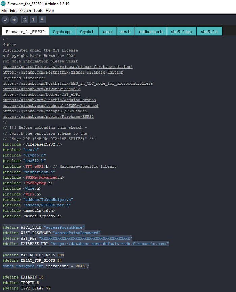Open a sketch with the Open icon
Screen dimensions: 236x292
33,20
